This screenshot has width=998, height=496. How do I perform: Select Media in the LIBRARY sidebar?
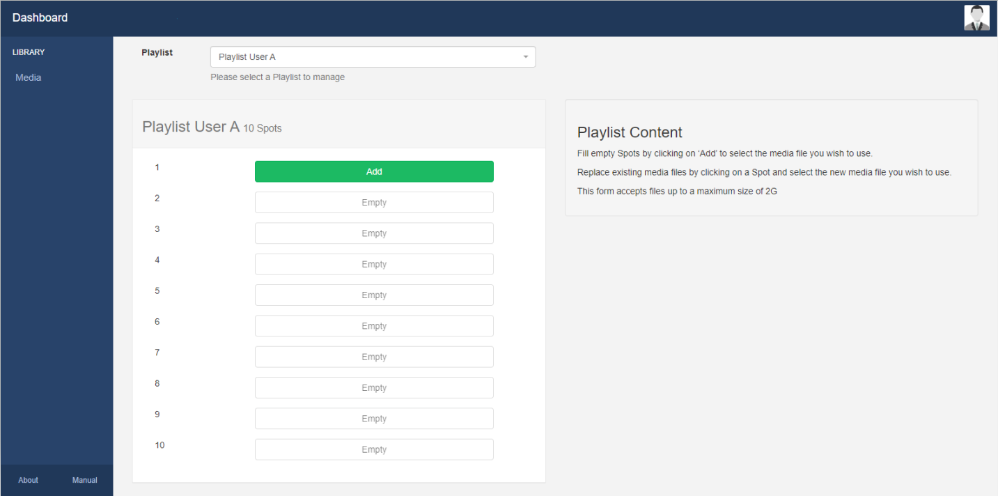point(28,77)
